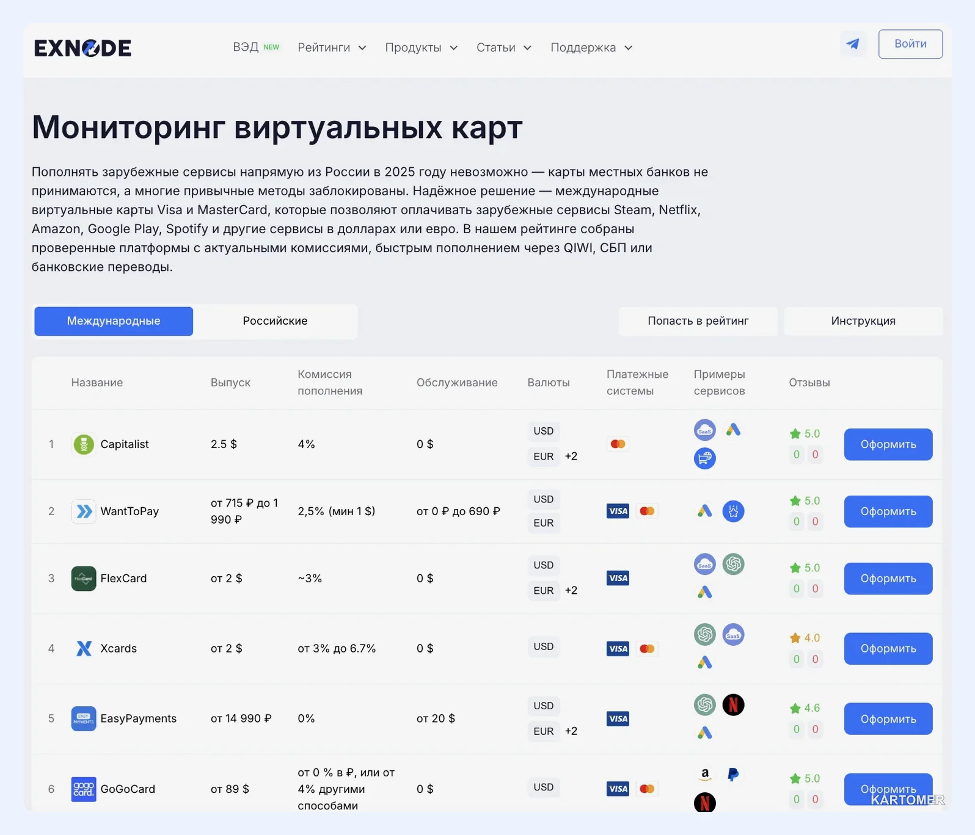Show extra currencies +2 in FlexCard row

(x=571, y=591)
